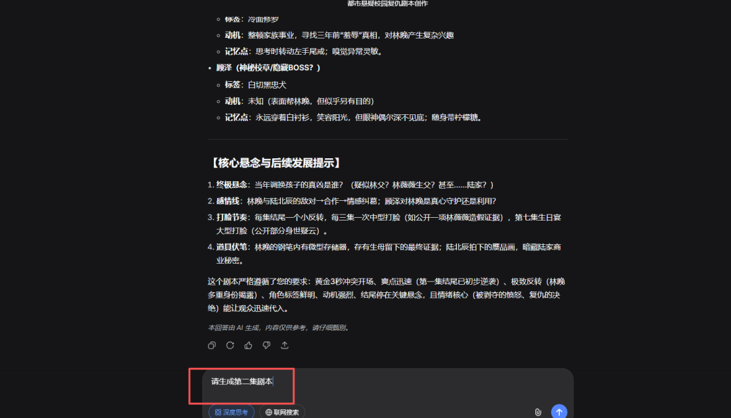
Task: Click the paragraph starting 这个剧本严格遵循了您的要求
Action: pyautogui.click(x=386, y=295)
